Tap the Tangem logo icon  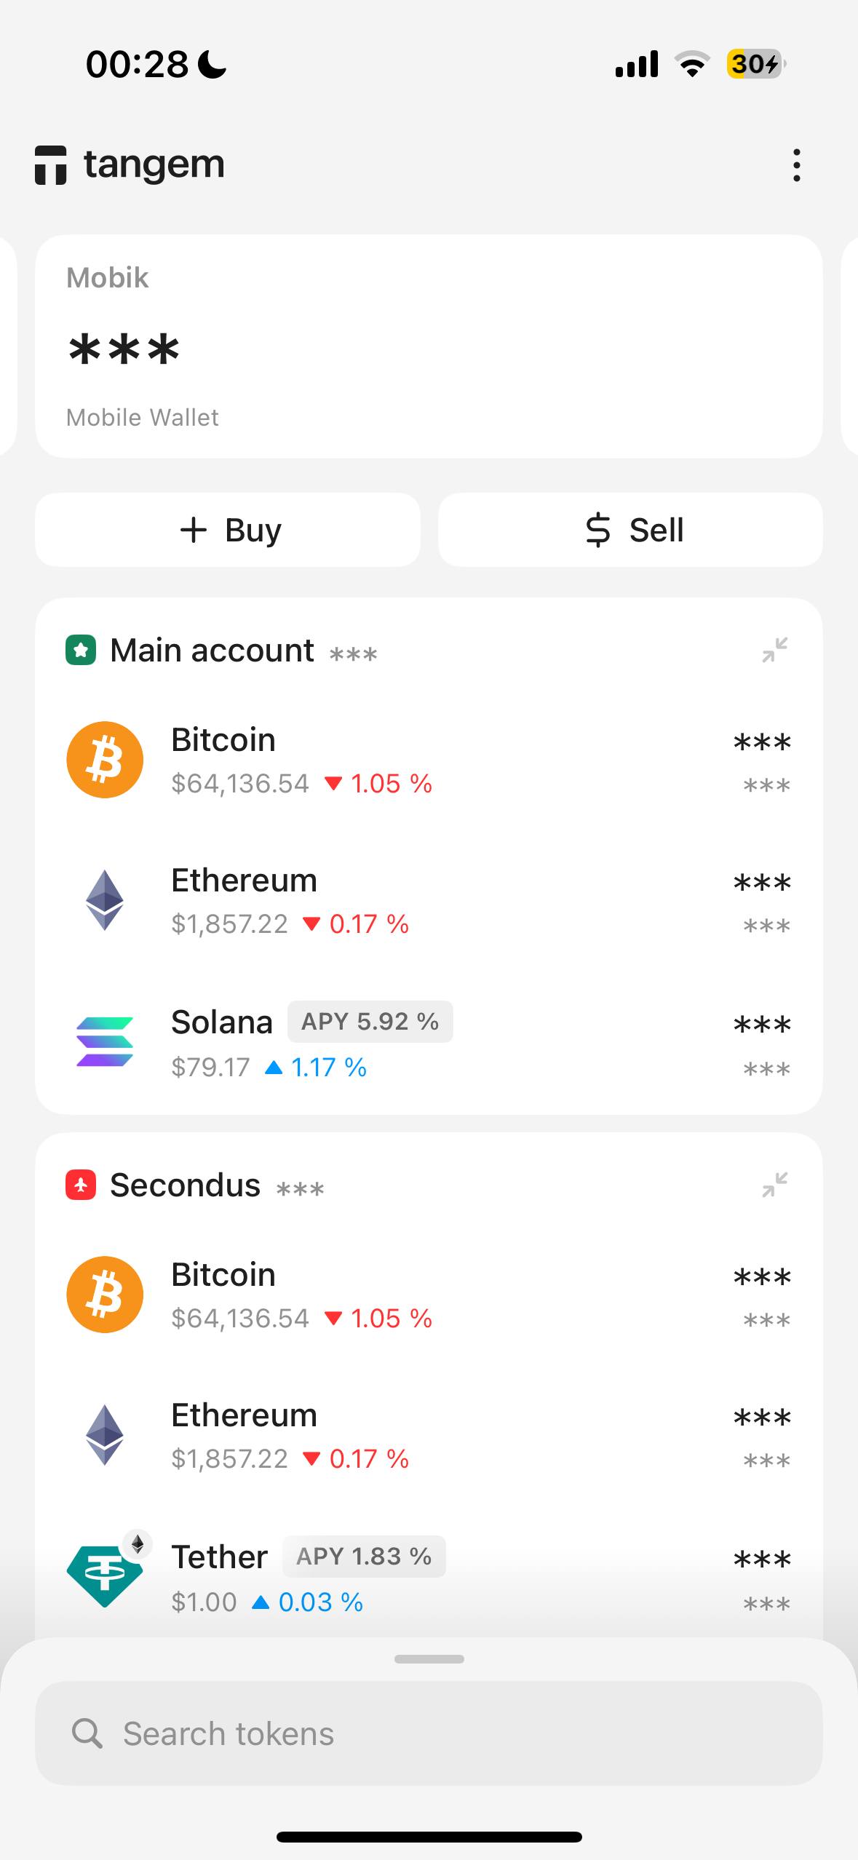51,165
